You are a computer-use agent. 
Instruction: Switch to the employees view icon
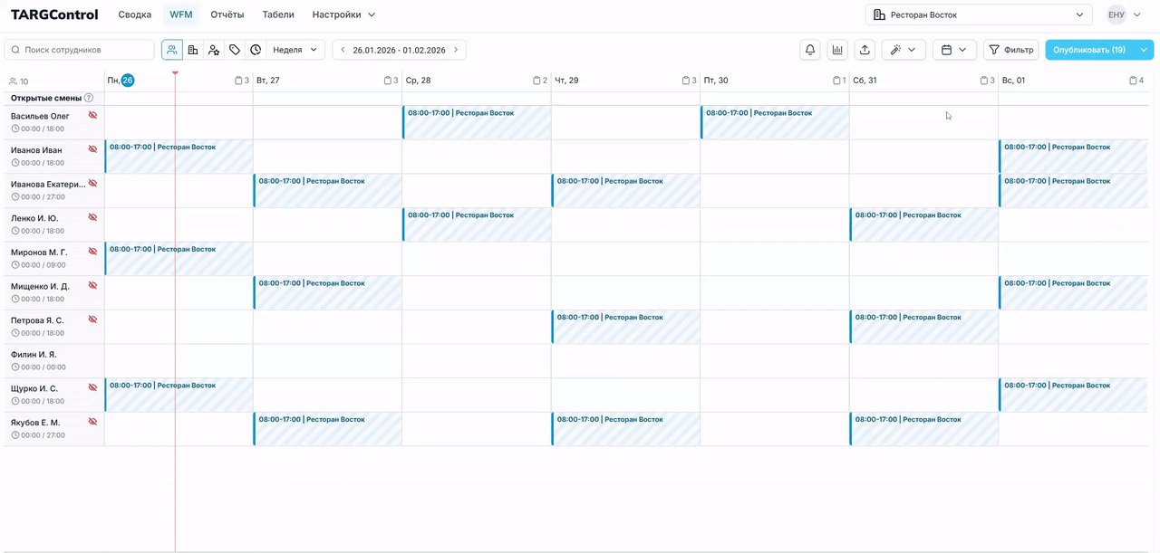point(172,50)
